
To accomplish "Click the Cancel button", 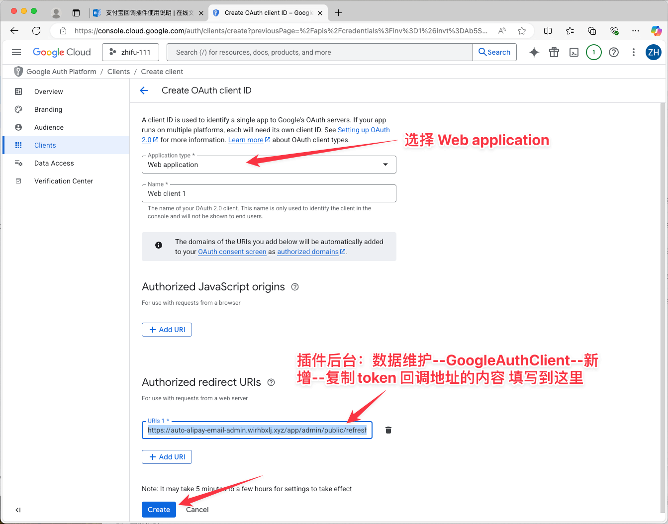I will click(x=197, y=510).
